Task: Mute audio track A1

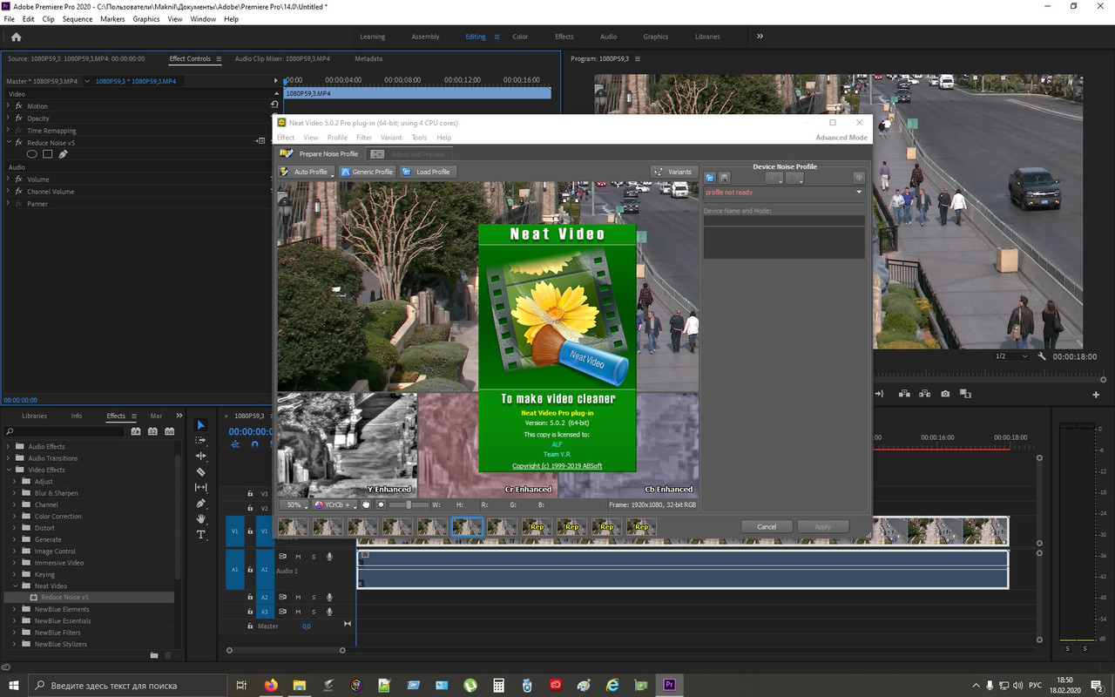Action: (298, 556)
